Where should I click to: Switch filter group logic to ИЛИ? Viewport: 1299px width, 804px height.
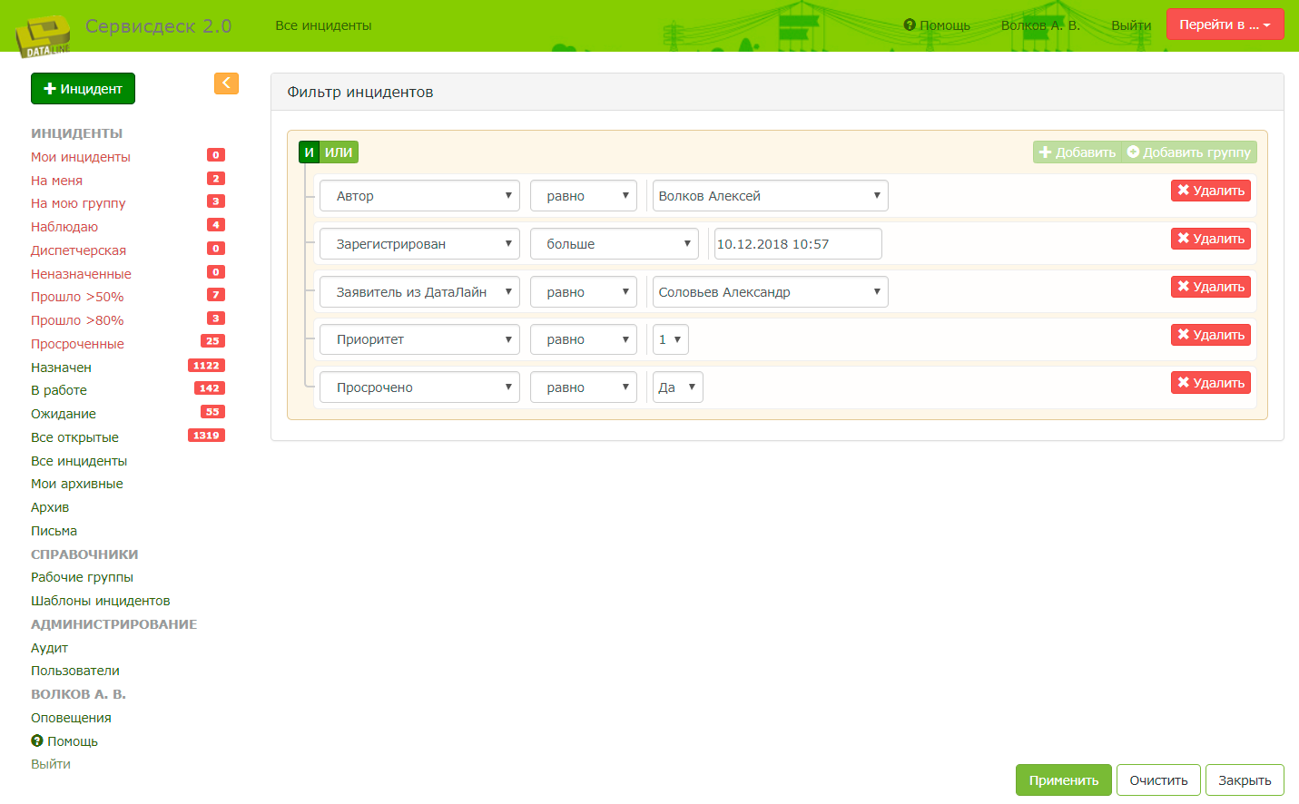pos(339,152)
